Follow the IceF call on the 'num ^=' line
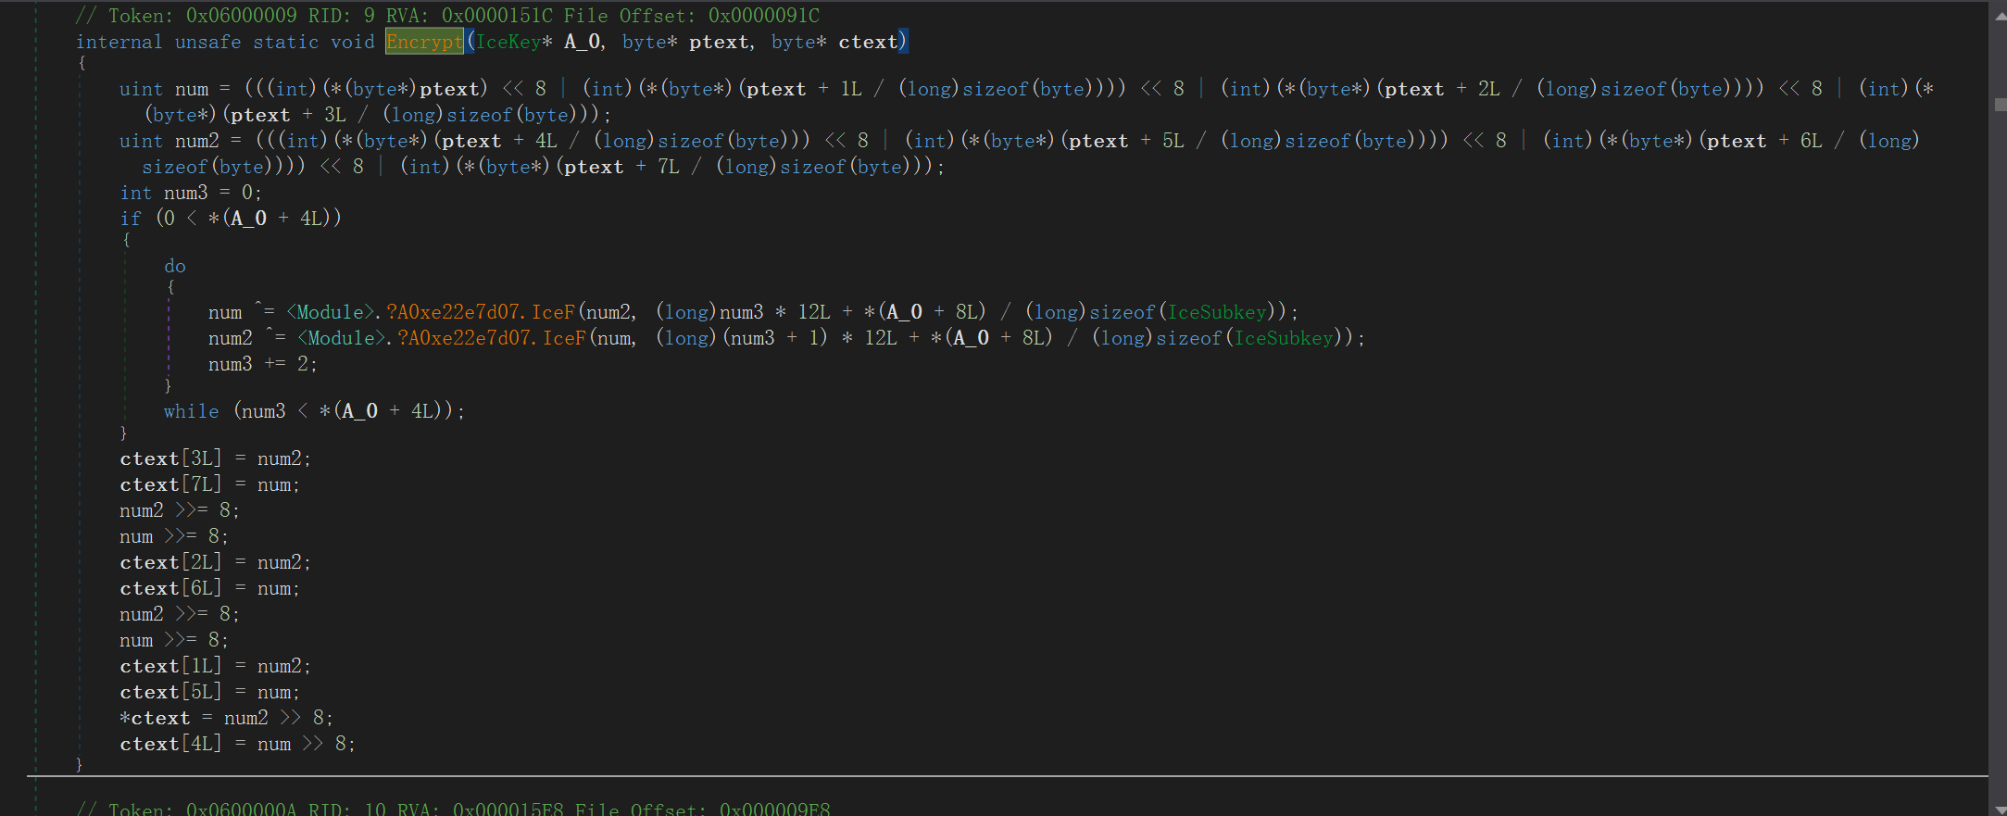 click(x=553, y=312)
